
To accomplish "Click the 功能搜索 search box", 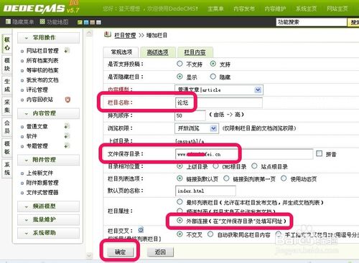I will [x=312, y=22].
